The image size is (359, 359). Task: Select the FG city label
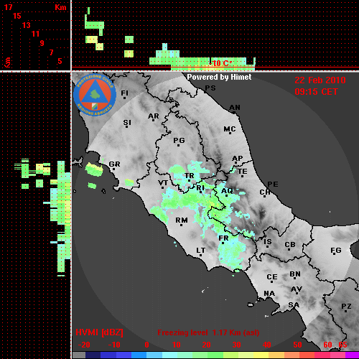click(336, 251)
